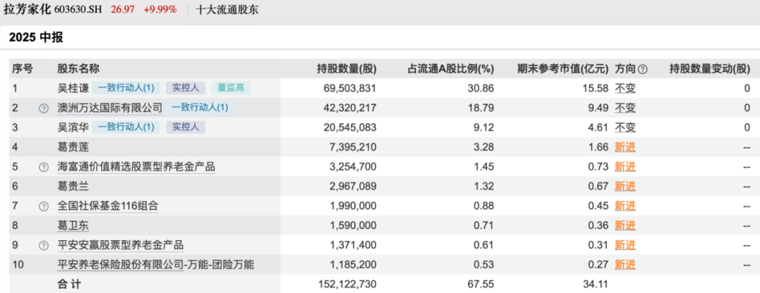The width and height of the screenshot is (760, 293).
Task: Open 平安养老保险股份有限公司-万能-团险万能 link
Action: click(x=156, y=265)
